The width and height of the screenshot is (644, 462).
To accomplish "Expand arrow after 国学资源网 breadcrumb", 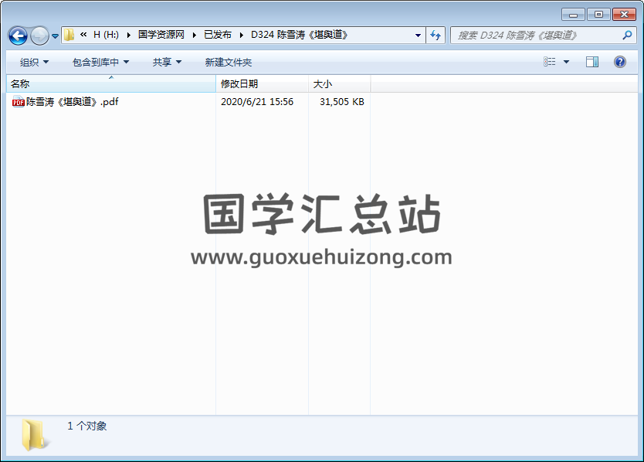I will click(195, 35).
